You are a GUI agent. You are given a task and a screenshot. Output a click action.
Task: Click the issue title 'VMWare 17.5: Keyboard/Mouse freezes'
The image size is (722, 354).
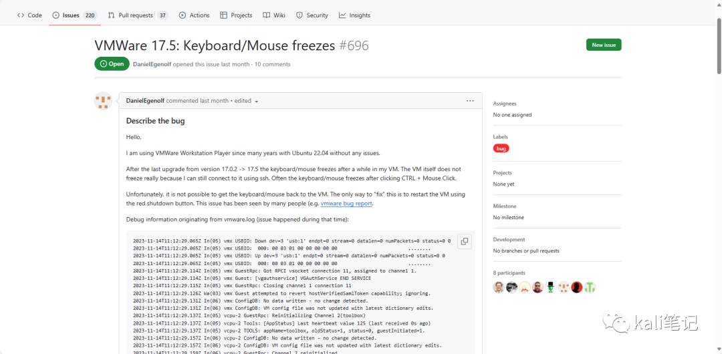click(x=215, y=45)
